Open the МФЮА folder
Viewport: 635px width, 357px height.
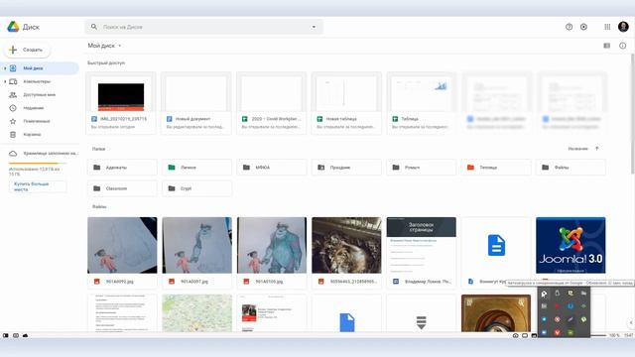click(x=271, y=168)
